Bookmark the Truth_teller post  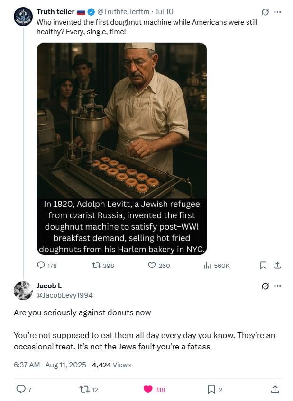pyautogui.click(x=263, y=266)
